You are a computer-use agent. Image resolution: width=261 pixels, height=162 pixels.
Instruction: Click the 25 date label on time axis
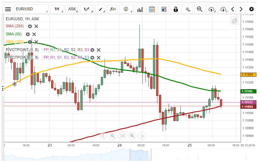coord(190,145)
